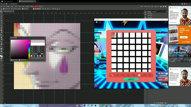
Task: Click the undo arrow in Roblox paint toolbar
Action: coord(144,75)
